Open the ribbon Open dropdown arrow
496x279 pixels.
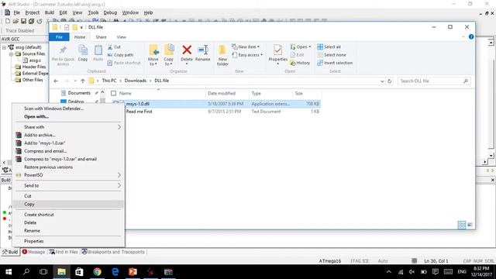tap(310, 46)
